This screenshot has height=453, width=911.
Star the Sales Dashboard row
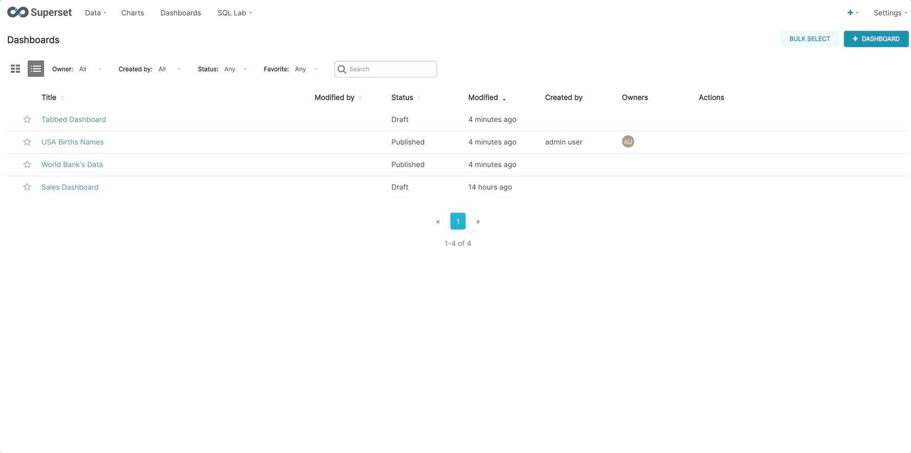[27, 187]
